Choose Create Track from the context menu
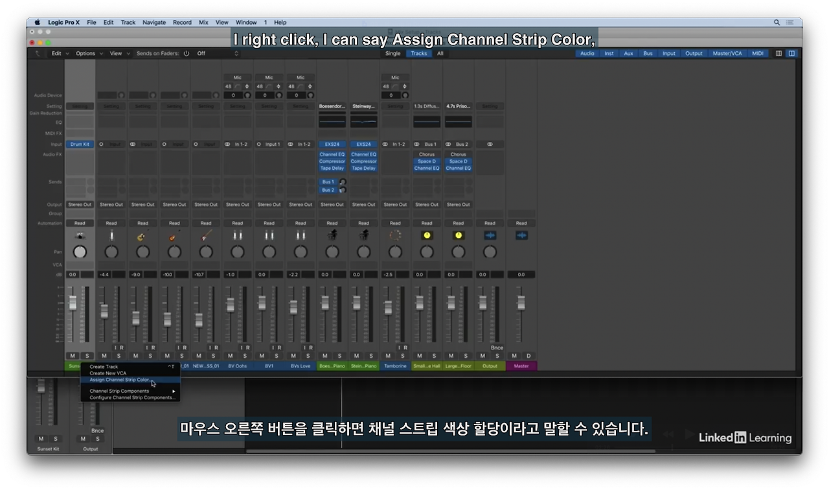This screenshot has width=829, height=490. coord(131,367)
